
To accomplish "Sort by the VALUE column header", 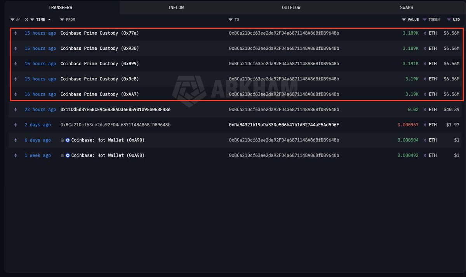I will 413,19.
